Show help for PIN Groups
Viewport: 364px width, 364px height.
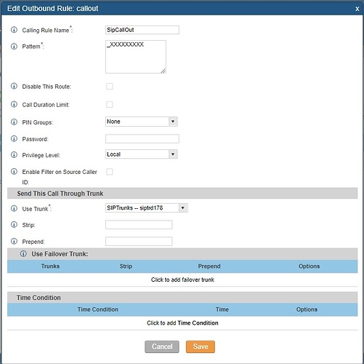pos(14,122)
